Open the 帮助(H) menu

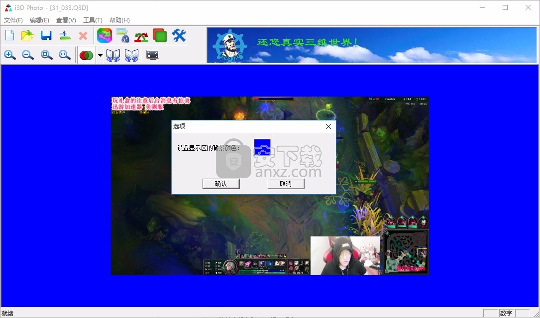click(119, 20)
